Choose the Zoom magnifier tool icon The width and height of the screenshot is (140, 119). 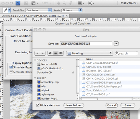[x=64, y=3]
